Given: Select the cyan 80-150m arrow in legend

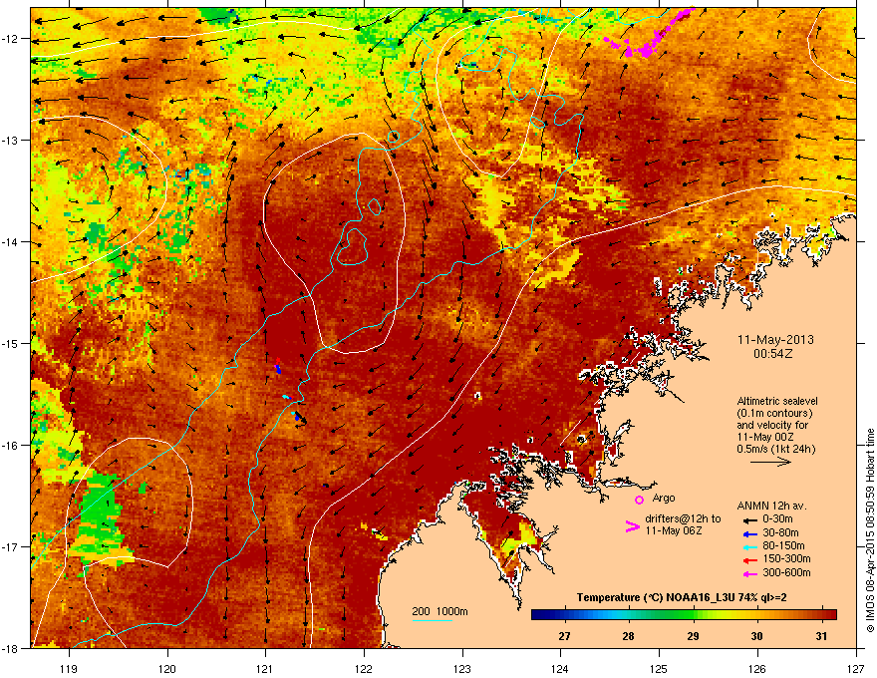Looking at the screenshot, I should pos(750,546).
